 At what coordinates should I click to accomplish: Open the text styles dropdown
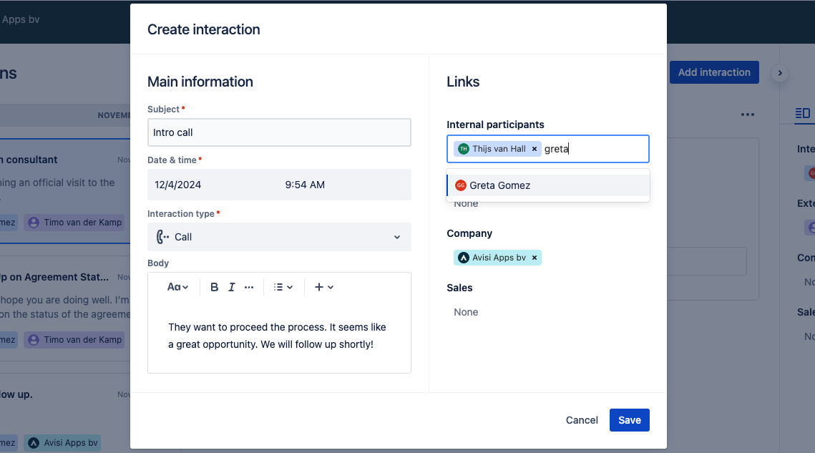pos(177,287)
